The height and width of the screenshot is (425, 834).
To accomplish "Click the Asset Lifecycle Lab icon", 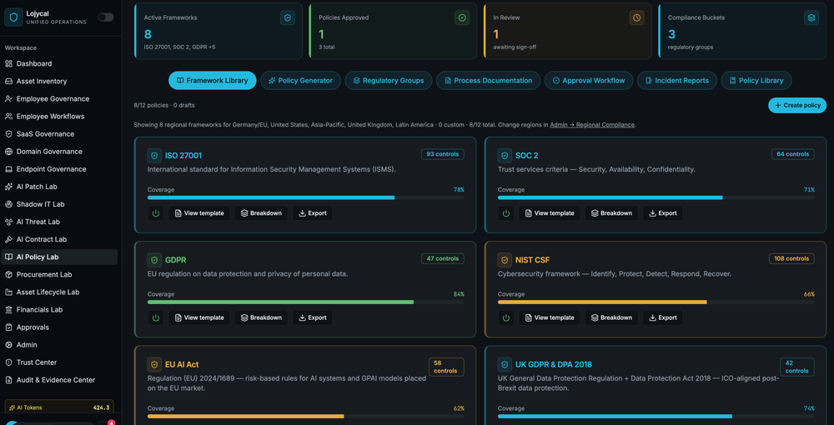I will coord(8,292).
